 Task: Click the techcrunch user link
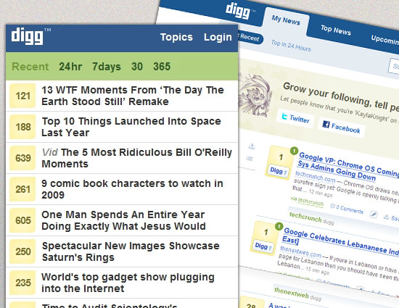pos(305,217)
